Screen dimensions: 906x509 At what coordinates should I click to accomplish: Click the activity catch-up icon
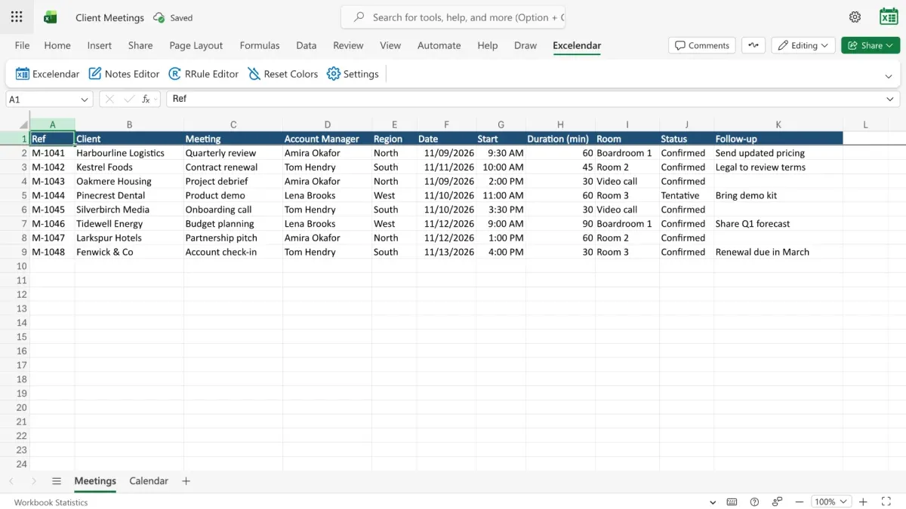tap(753, 45)
